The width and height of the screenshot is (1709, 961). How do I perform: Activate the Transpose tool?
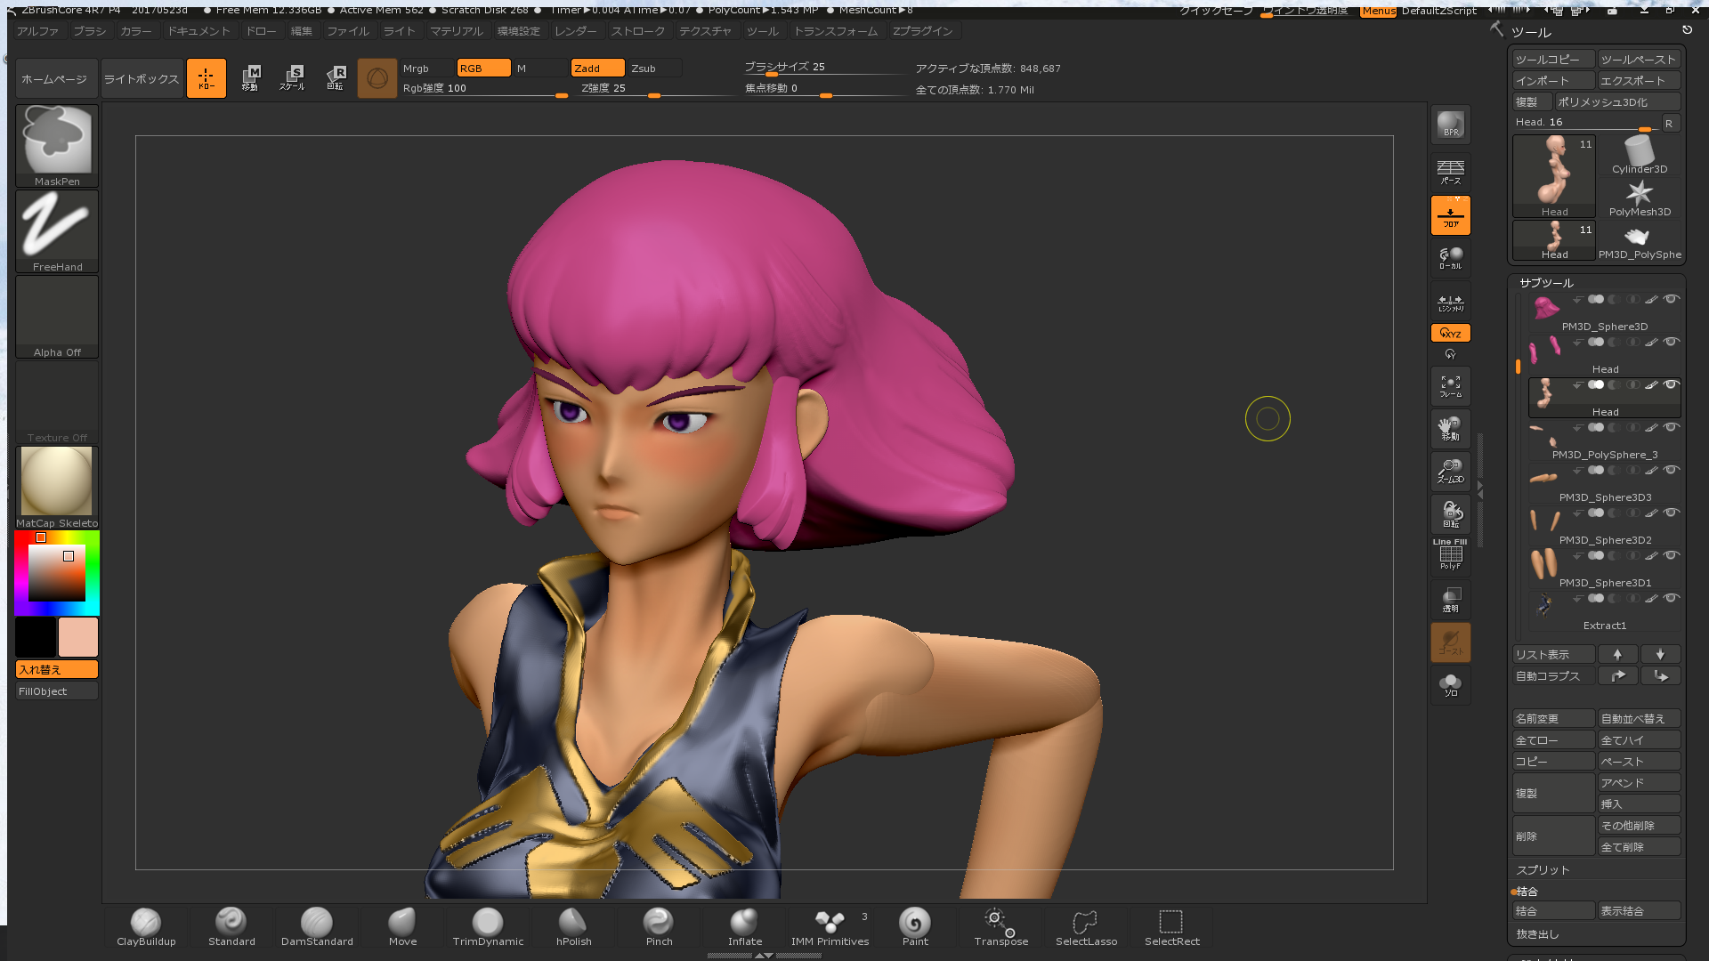tap(1000, 926)
